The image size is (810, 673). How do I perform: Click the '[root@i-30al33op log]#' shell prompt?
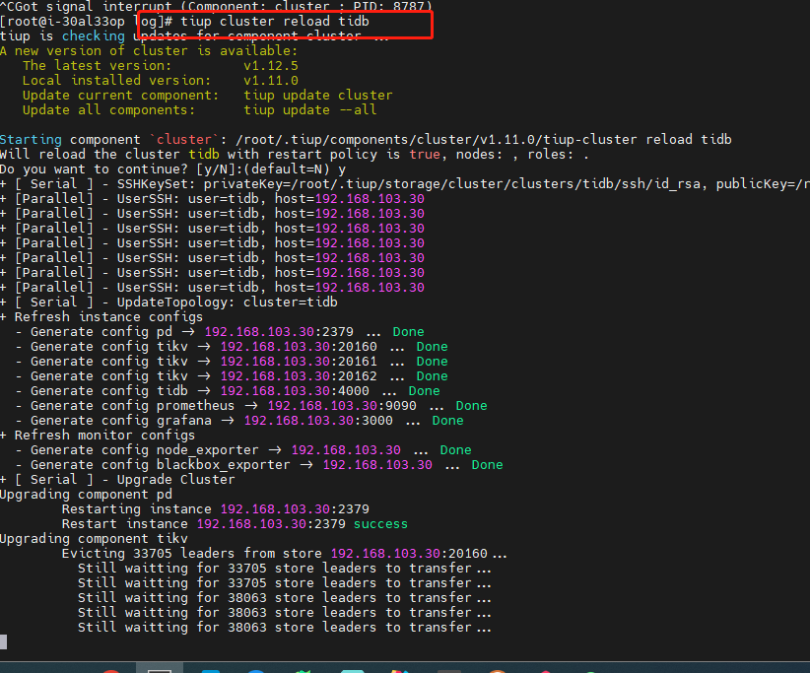tap(89, 22)
